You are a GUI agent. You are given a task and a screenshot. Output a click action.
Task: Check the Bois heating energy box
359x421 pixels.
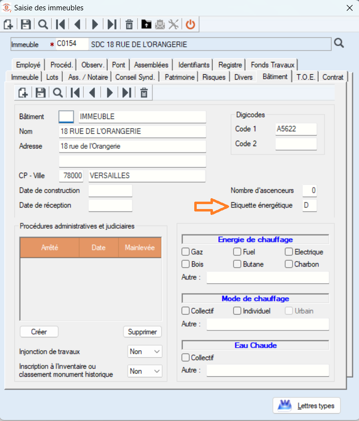[185, 264]
